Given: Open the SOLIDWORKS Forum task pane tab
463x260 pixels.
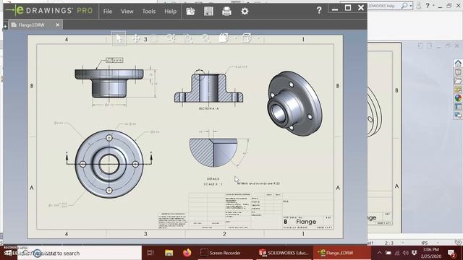Looking at the screenshot, I should click(x=458, y=115).
